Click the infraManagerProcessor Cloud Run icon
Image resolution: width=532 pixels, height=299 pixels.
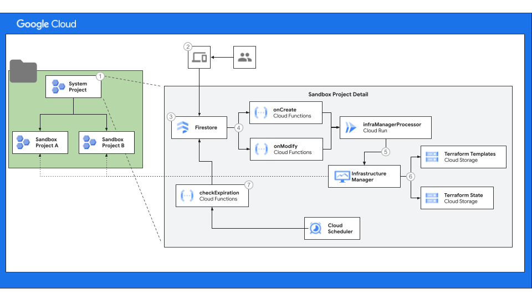351,127
